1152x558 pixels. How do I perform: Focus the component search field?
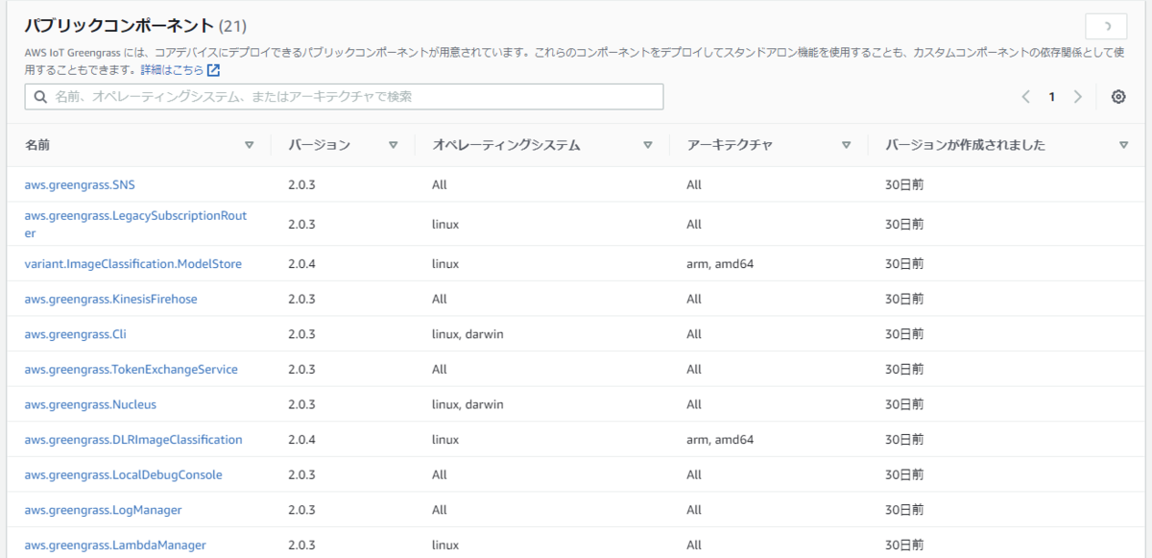click(x=344, y=97)
